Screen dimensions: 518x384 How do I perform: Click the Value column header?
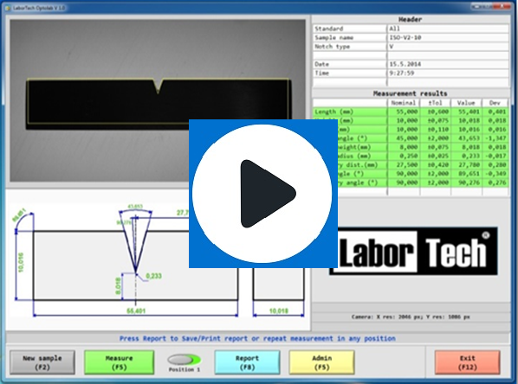466,103
